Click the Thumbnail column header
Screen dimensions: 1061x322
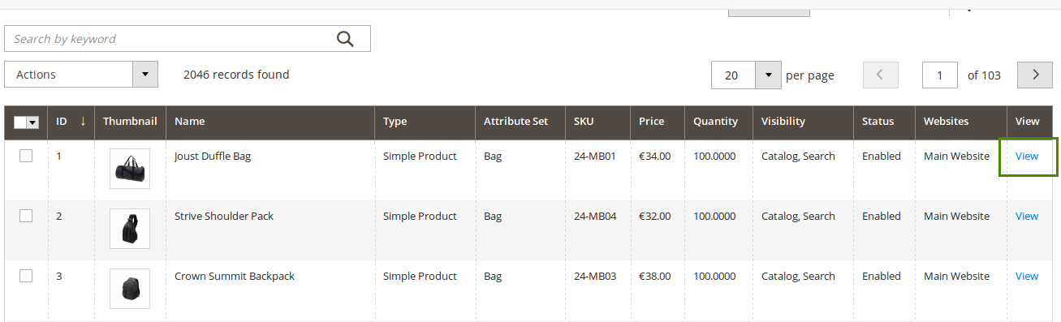(x=130, y=122)
